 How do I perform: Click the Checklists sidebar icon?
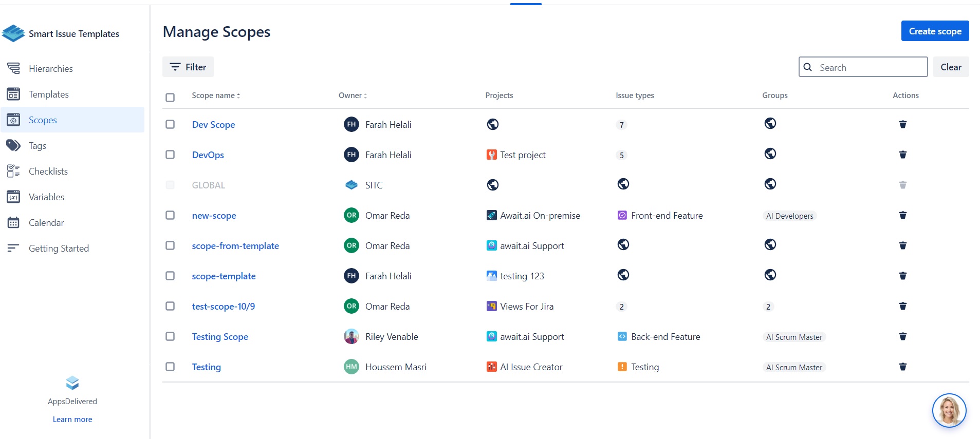pyautogui.click(x=13, y=171)
